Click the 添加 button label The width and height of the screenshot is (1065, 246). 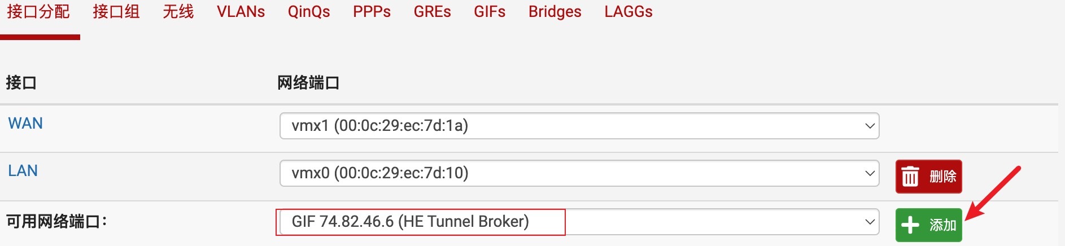(942, 225)
